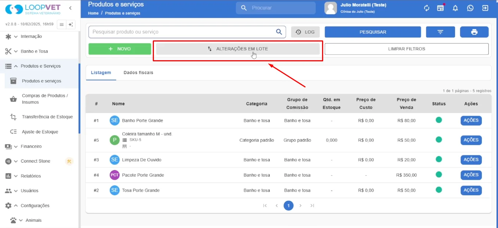Open Ajuste de Estoque menu item
The width and height of the screenshot is (498, 228).
pyautogui.click(x=40, y=132)
